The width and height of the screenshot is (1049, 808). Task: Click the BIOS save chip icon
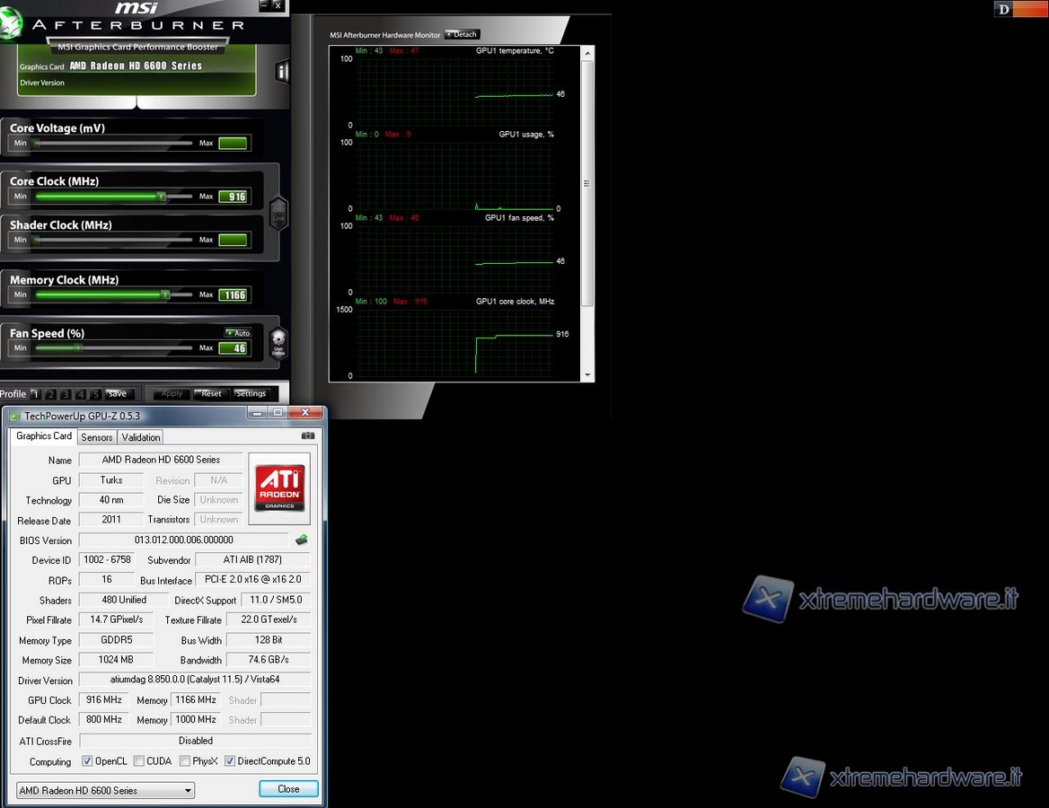(302, 540)
